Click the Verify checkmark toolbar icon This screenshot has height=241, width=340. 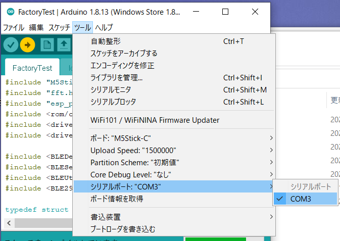(10, 45)
